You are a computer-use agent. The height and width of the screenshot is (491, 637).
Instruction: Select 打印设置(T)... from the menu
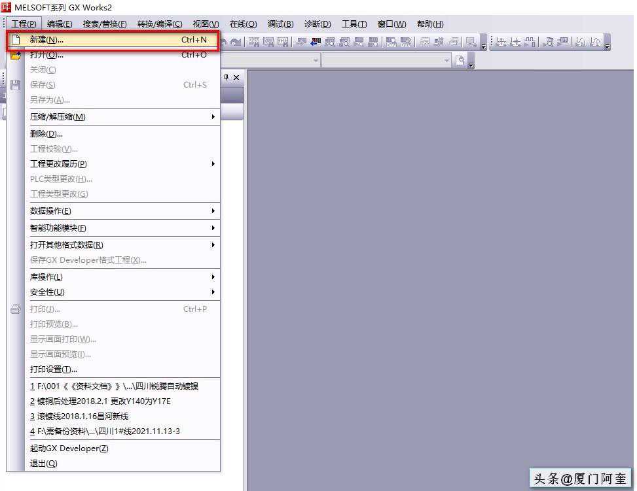tap(54, 369)
